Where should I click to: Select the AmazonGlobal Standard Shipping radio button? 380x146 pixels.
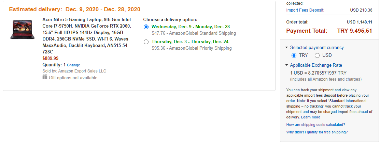click(x=146, y=27)
